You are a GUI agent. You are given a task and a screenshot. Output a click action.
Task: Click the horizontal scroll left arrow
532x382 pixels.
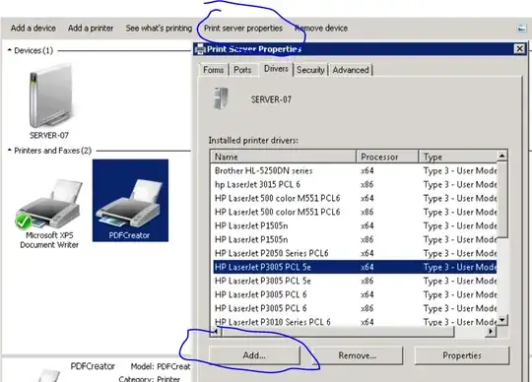pos(216,331)
